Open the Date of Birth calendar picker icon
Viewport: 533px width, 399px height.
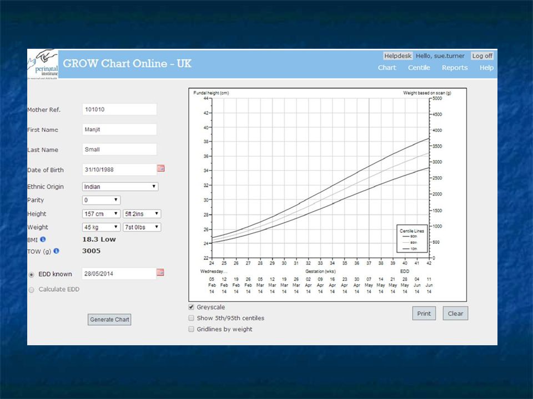pyautogui.click(x=161, y=168)
